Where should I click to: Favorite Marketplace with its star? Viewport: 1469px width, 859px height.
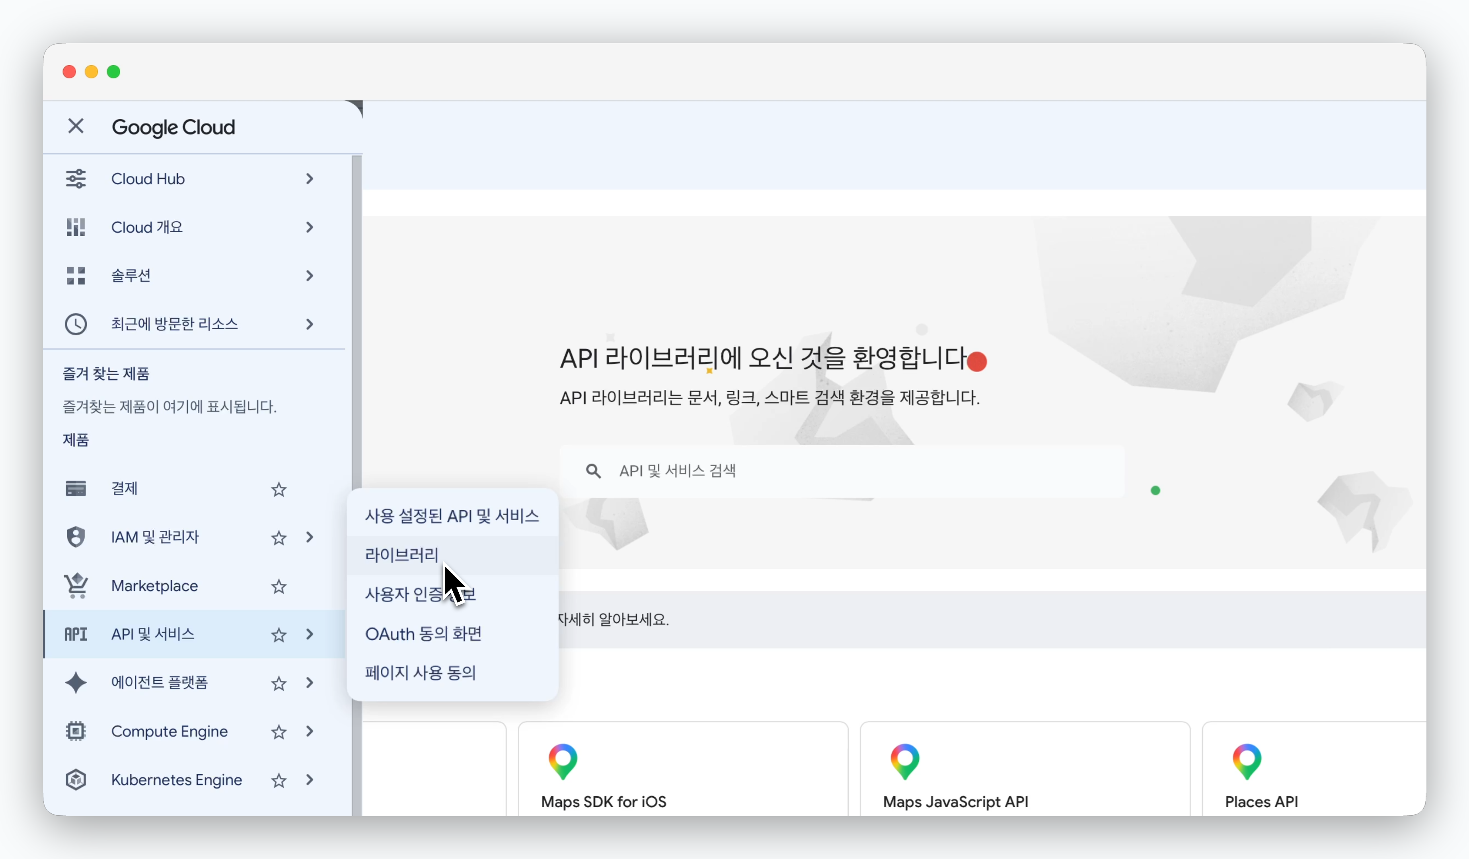pos(279,586)
